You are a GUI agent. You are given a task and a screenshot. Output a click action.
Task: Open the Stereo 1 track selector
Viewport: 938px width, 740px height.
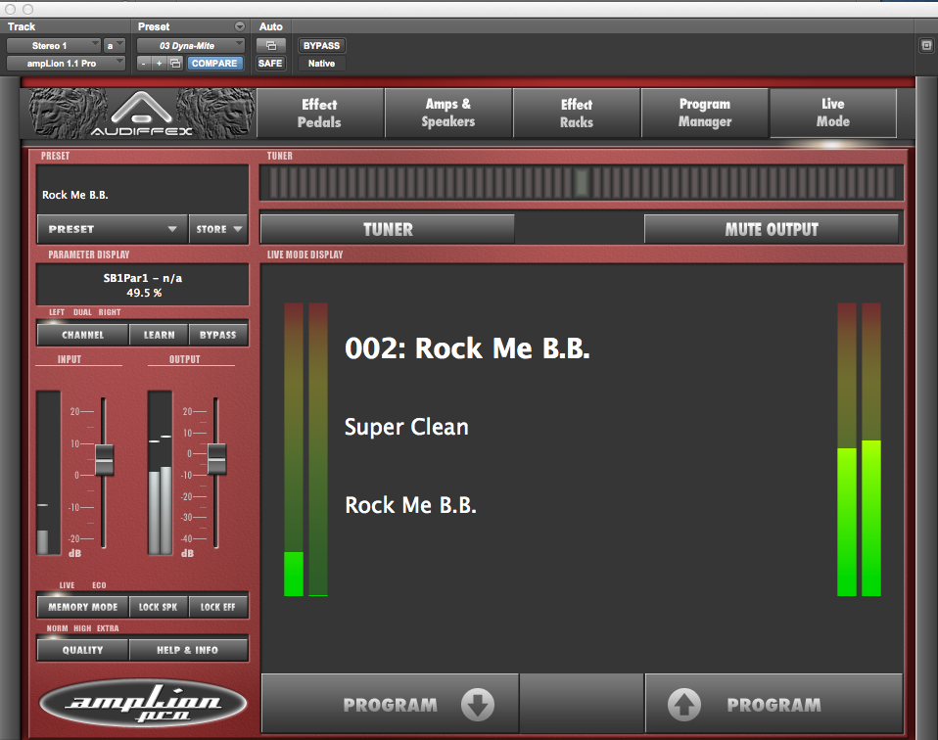click(x=53, y=45)
